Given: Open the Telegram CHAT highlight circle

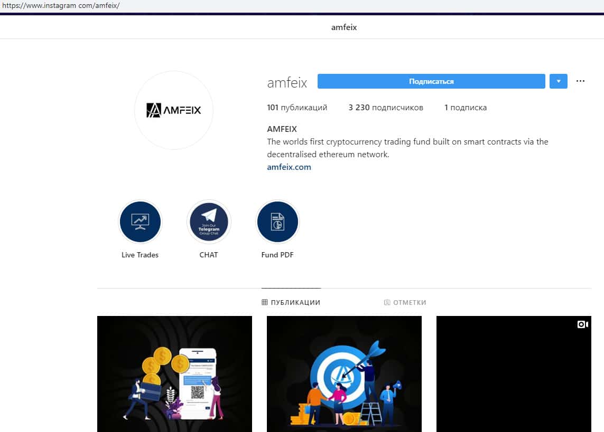Looking at the screenshot, I should 209,222.
